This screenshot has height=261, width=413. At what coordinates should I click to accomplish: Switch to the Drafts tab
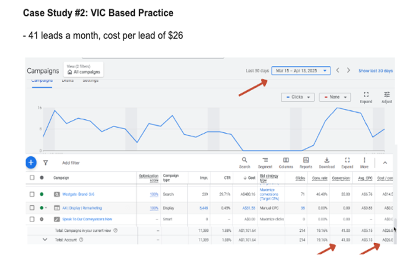(x=68, y=80)
